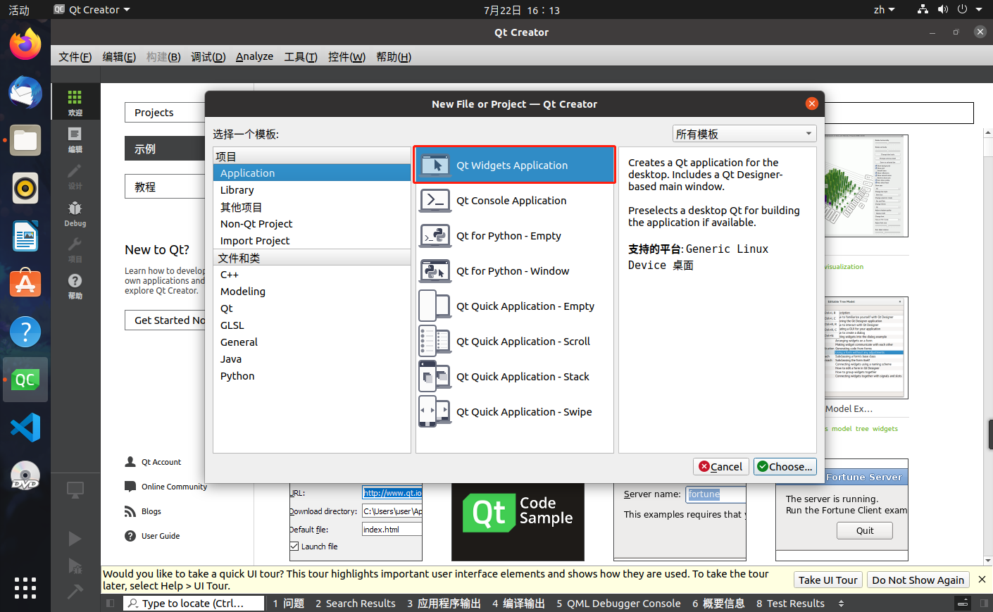The width and height of the screenshot is (993, 612).
Task: Open the Qt Creator app menu dropdown
Action: 92,10
